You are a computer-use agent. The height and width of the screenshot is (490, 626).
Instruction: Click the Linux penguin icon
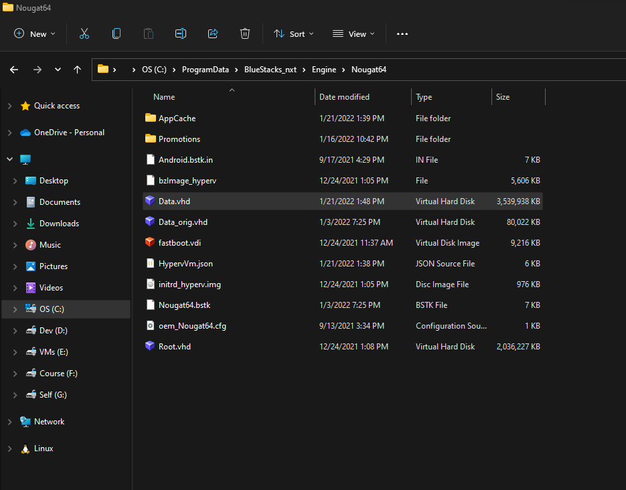[x=25, y=449]
